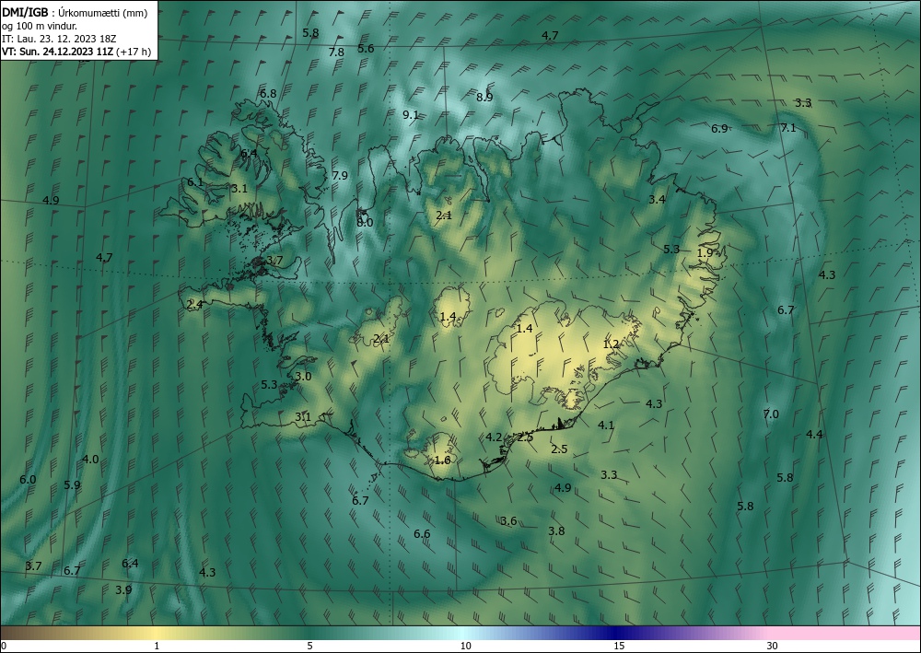Click the 3.6 value south of Iceland

(x=508, y=521)
